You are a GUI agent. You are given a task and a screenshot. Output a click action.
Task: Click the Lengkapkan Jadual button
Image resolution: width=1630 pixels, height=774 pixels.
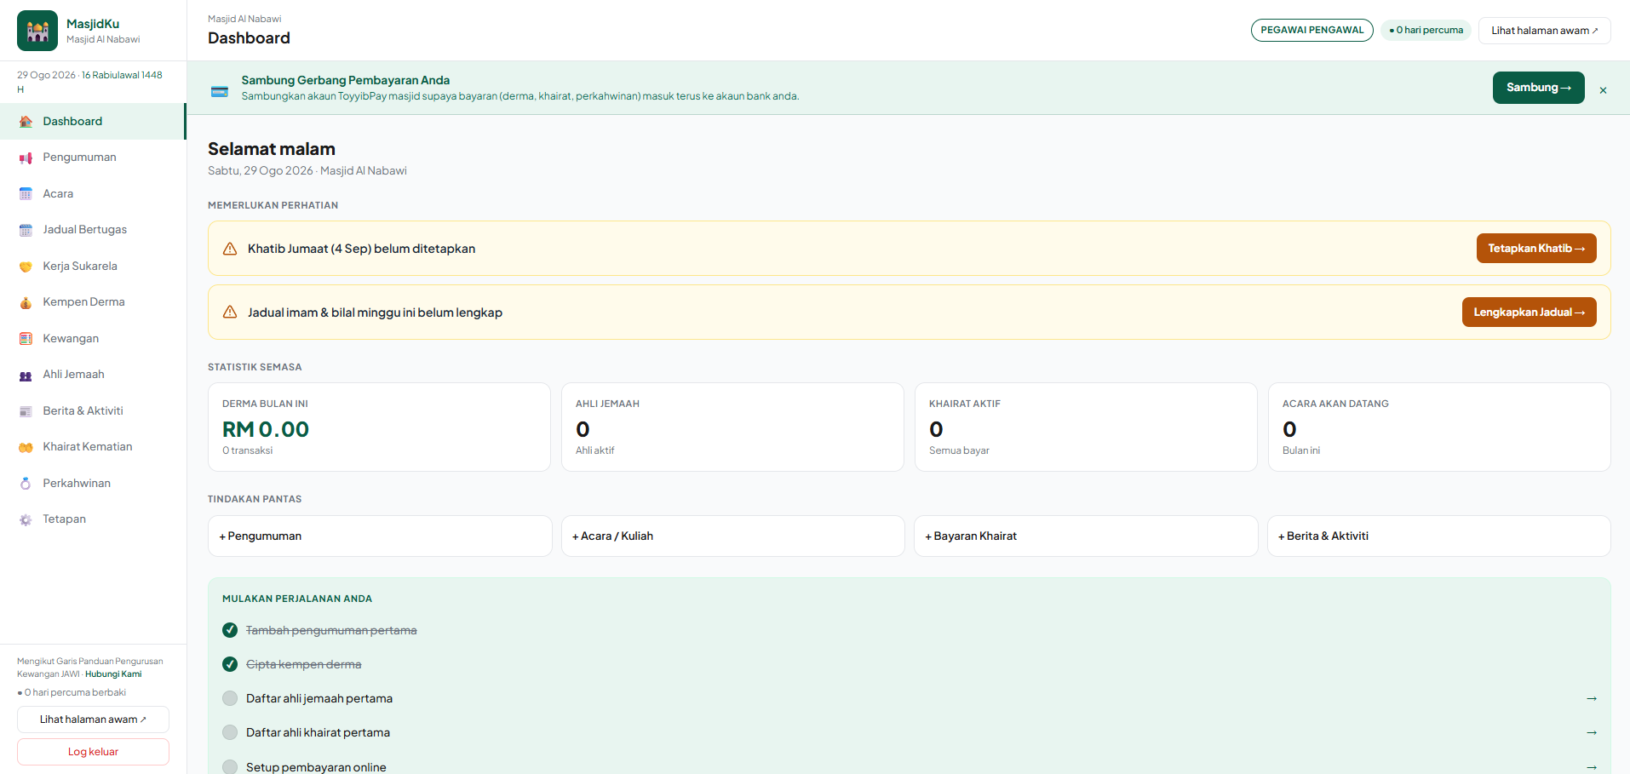coord(1529,312)
